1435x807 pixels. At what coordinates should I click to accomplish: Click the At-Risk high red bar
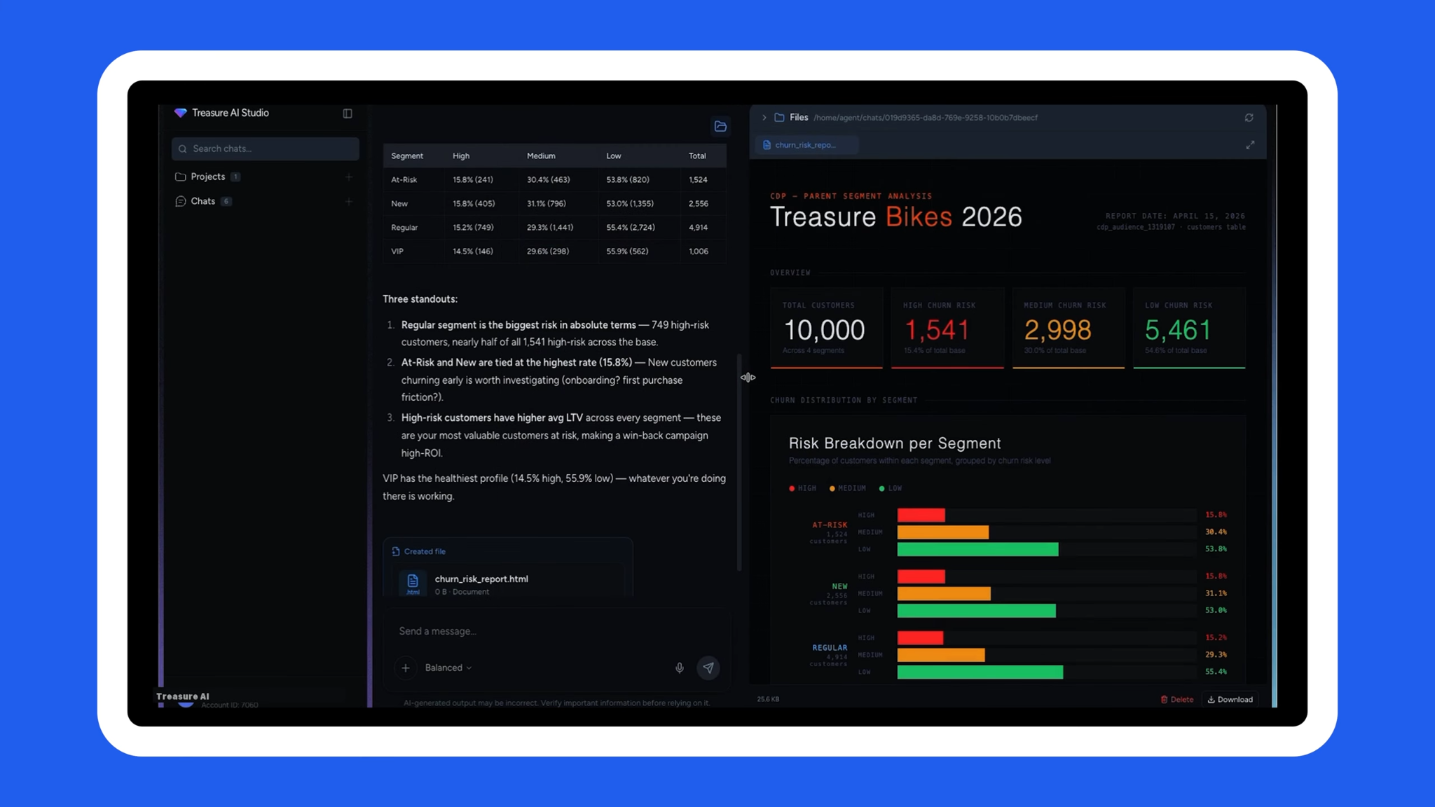(x=921, y=516)
